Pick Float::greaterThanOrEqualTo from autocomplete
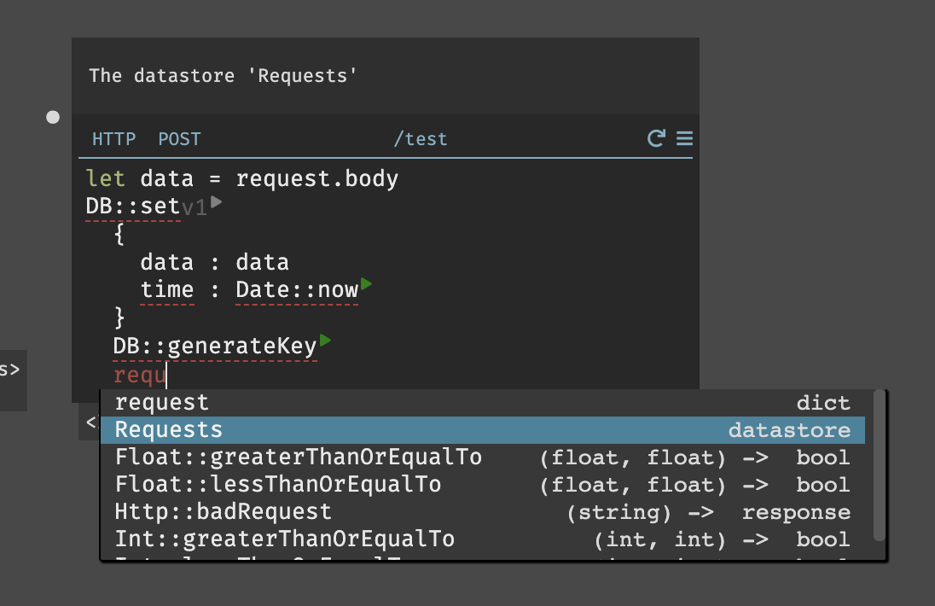935x606 pixels. (x=482, y=457)
